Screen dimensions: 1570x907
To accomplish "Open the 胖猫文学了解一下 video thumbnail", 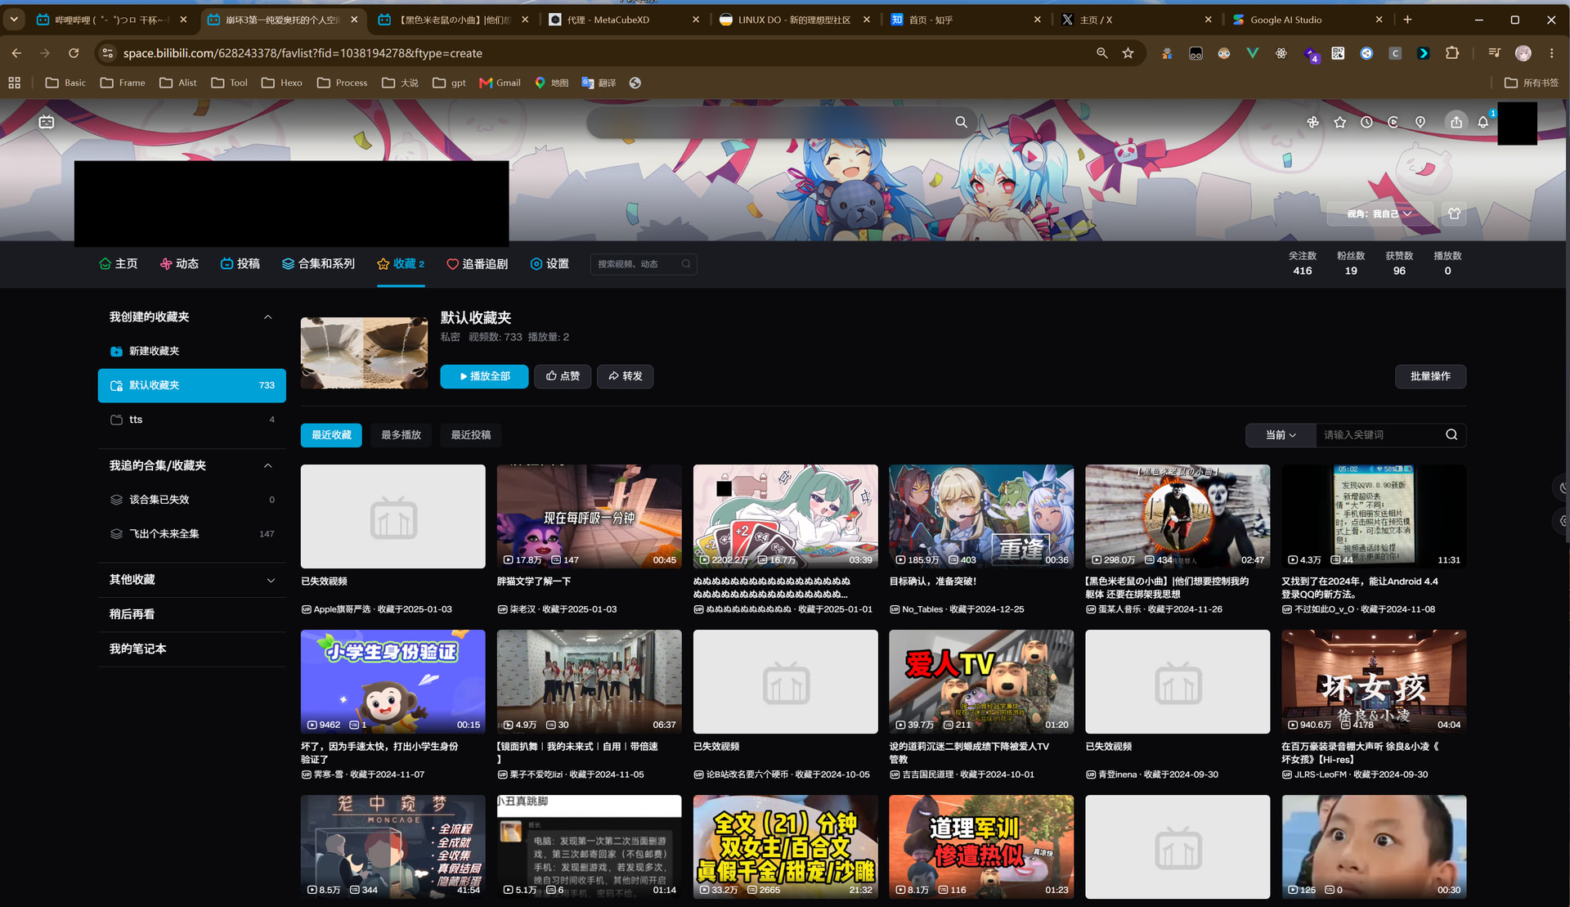I will (x=589, y=517).
